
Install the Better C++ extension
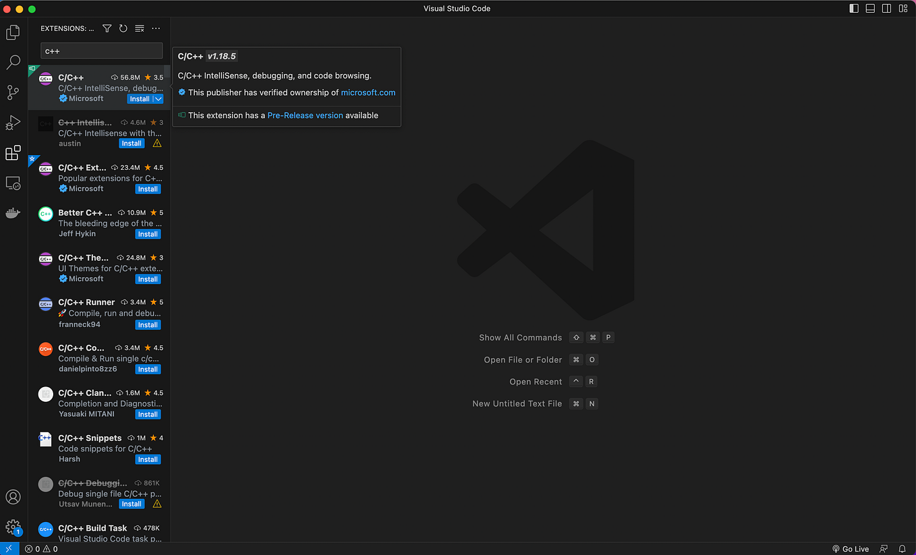[148, 234]
